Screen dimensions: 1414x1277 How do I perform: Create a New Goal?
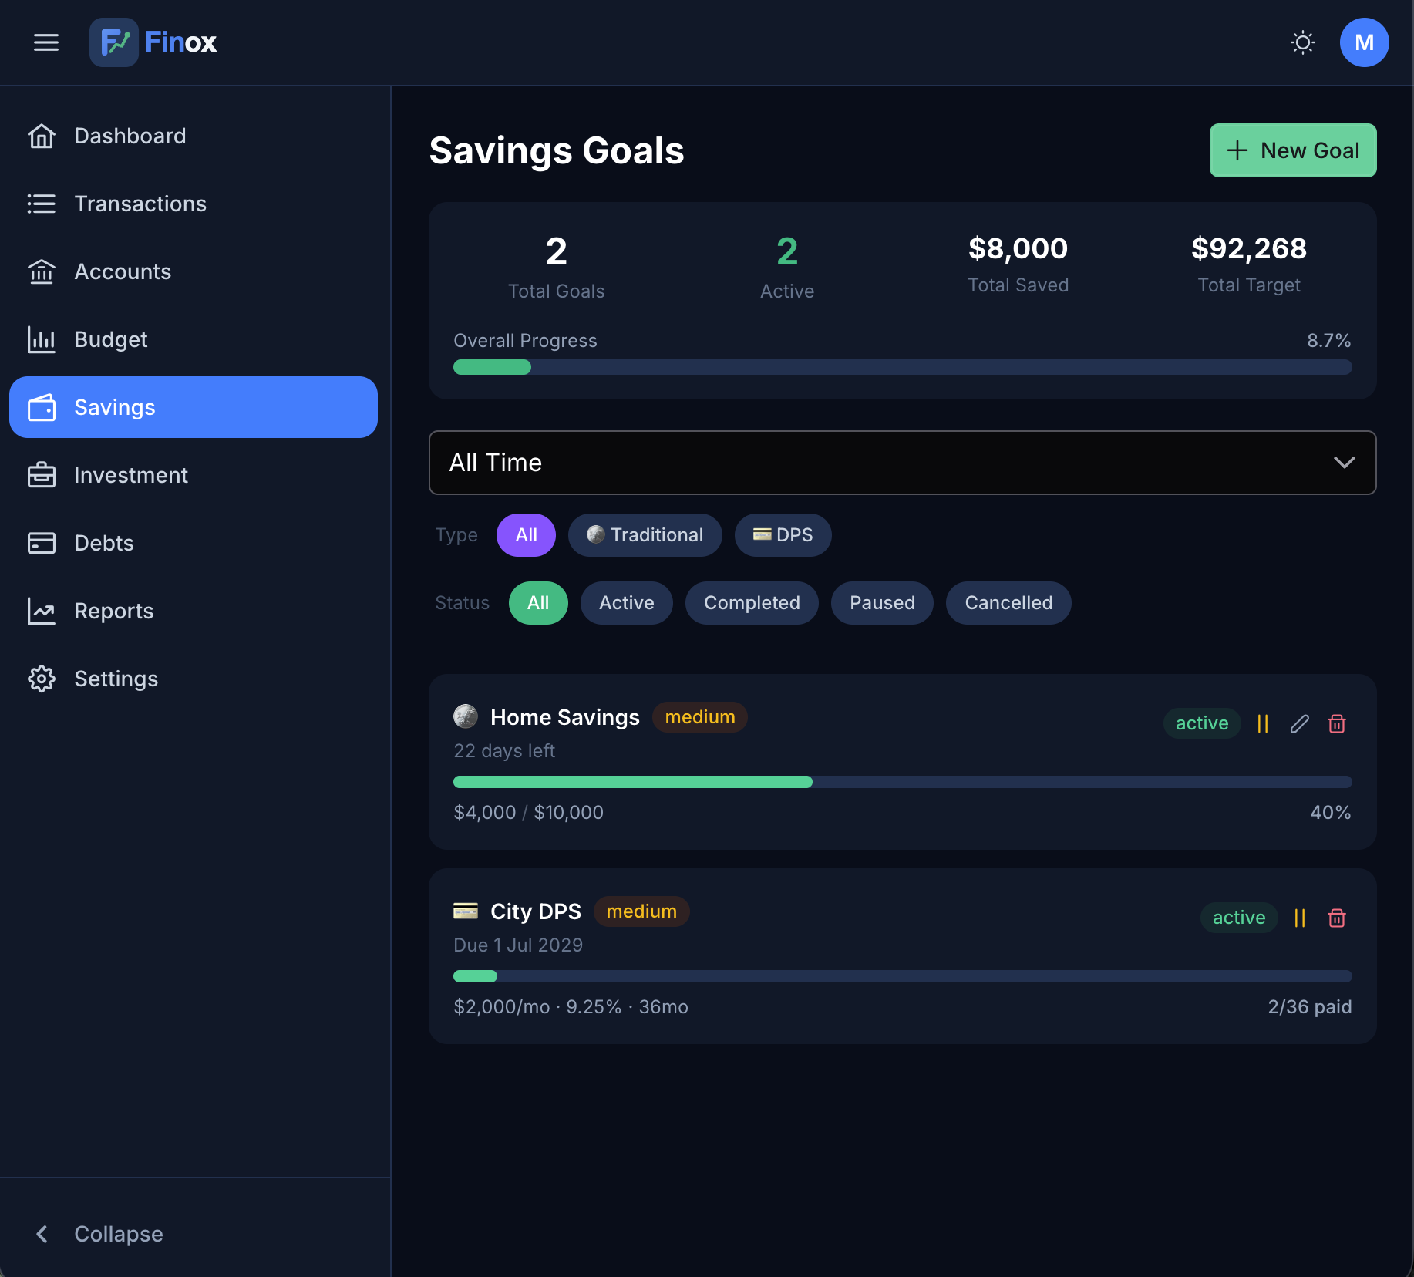tap(1293, 150)
